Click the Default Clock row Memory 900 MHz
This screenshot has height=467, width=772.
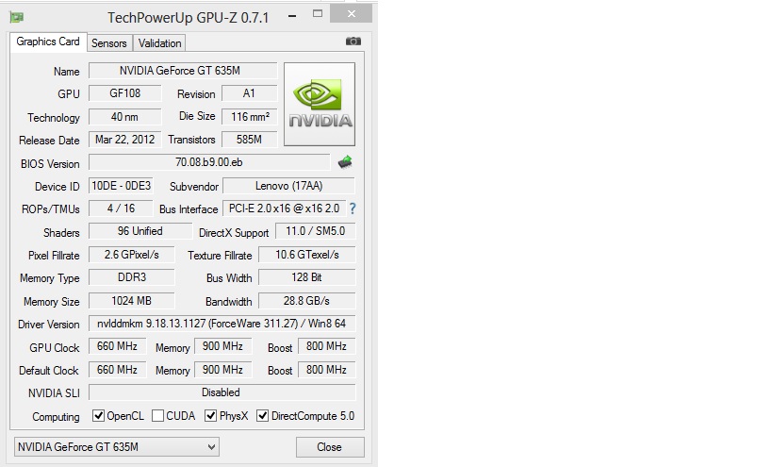pyautogui.click(x=223, y=370)
